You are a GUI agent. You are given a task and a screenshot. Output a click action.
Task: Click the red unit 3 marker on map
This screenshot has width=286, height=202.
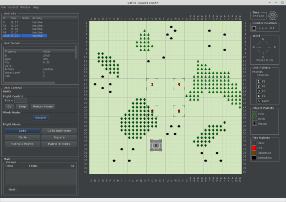(179, 111)
